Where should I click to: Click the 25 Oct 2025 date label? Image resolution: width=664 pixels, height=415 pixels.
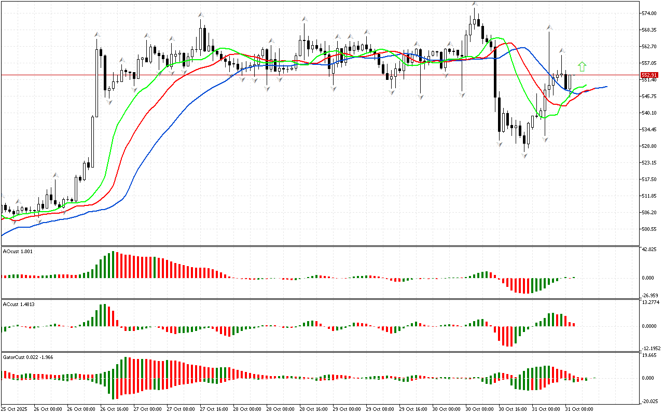[13, 409]
